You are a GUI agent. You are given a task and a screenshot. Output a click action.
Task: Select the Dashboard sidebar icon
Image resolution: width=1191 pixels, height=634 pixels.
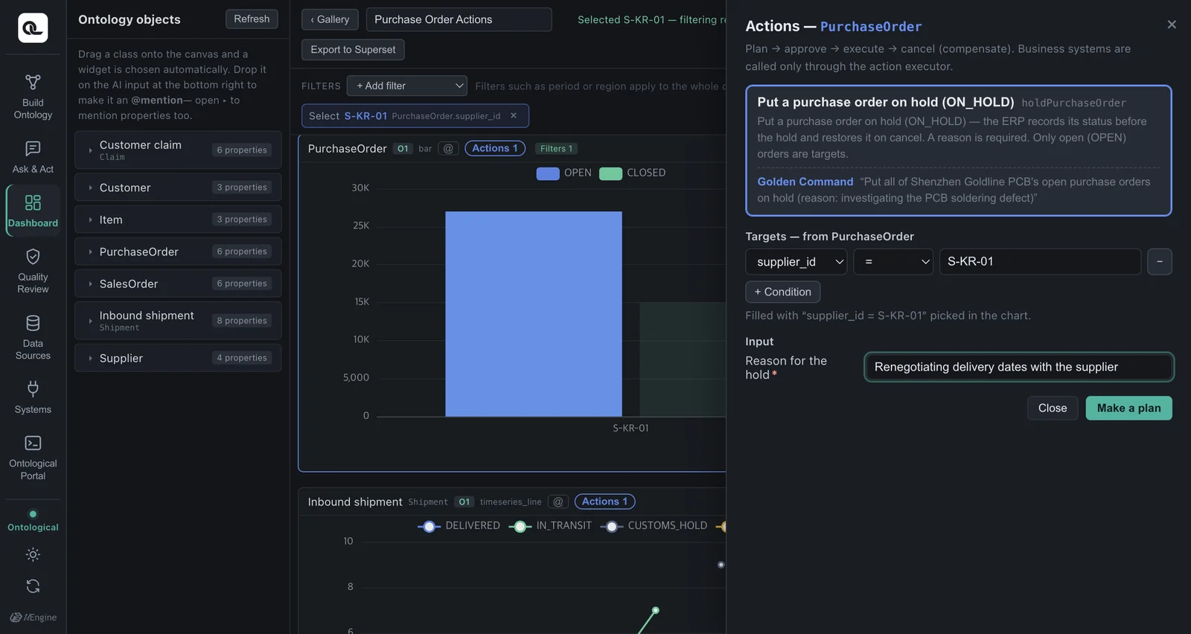(33, 211)
